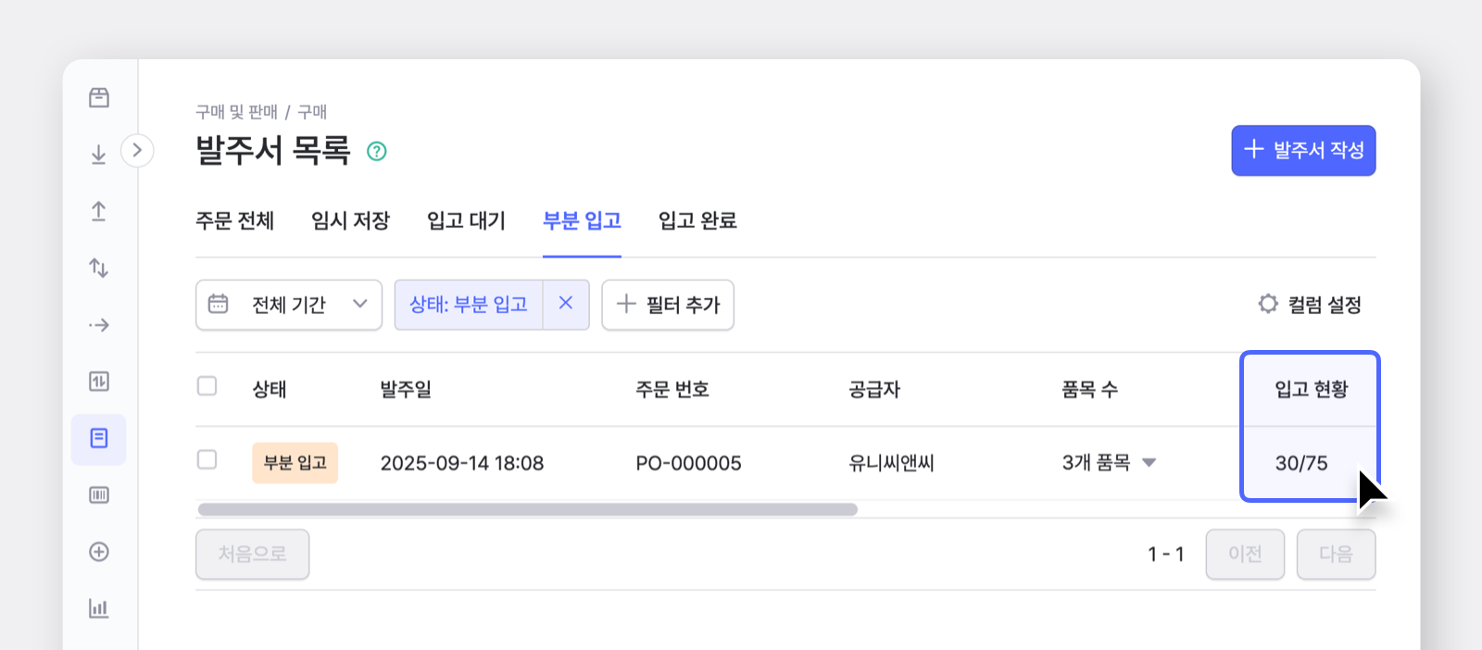
Task: Click the 품목 수 column header
Action: pos(1090,389)
